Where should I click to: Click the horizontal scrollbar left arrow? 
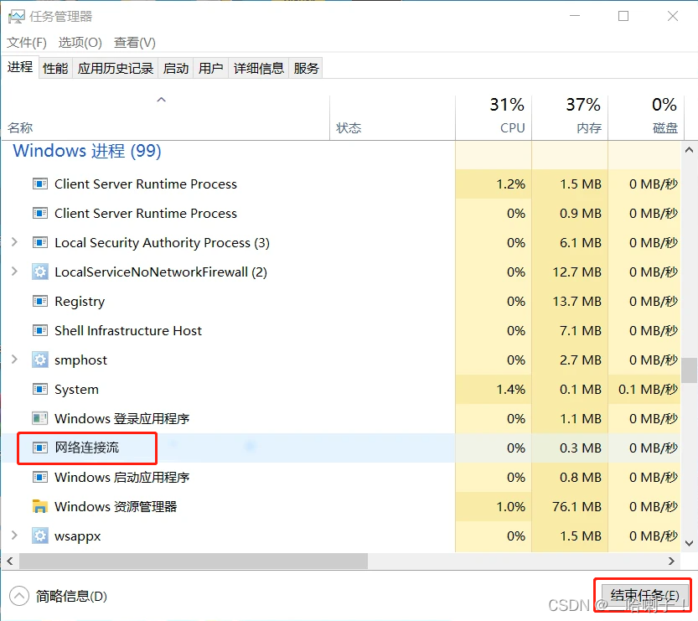click(10, 561)
